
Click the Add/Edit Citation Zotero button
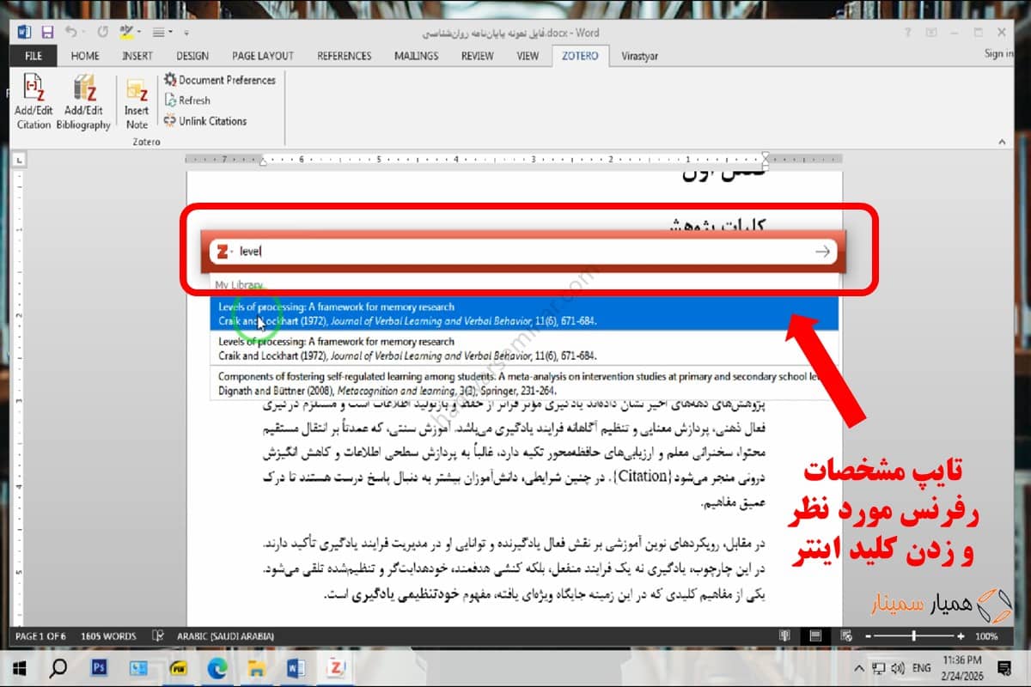pyautogui.click(x=34, y=102)
